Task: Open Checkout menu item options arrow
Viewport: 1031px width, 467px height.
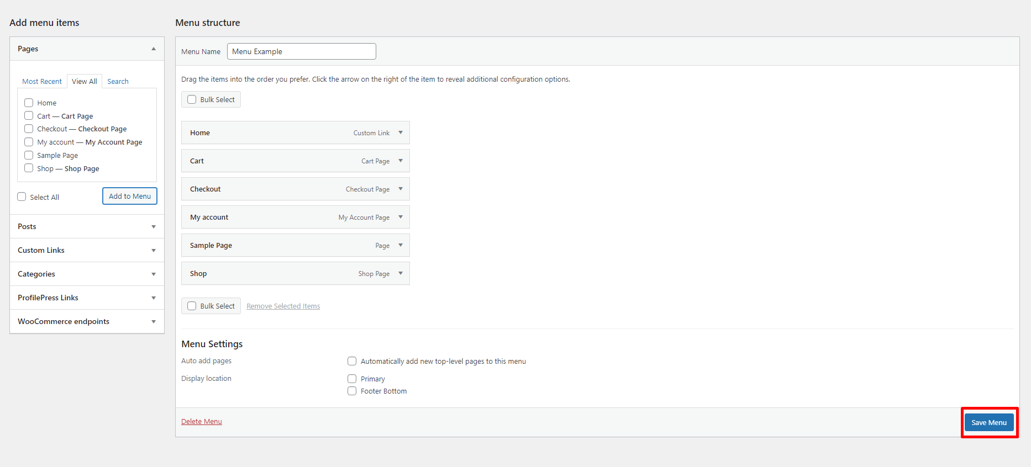Action: click(x=401, y=189)
